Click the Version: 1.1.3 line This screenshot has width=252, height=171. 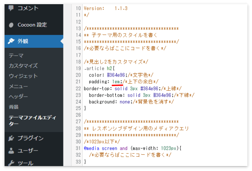pos(106,8)
